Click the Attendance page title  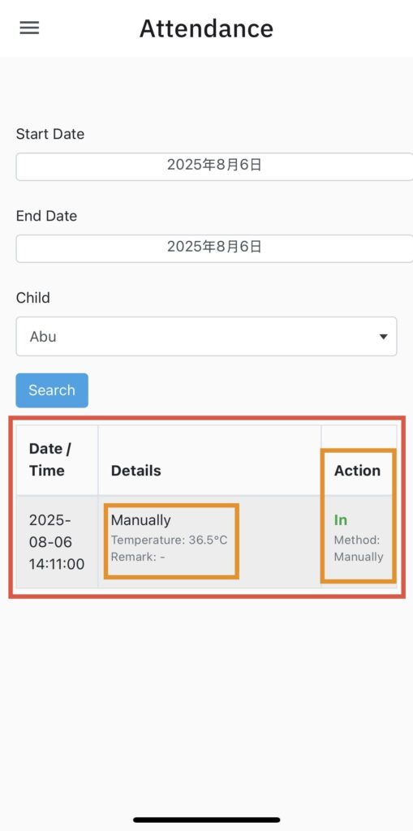click(x=206, y=28)
